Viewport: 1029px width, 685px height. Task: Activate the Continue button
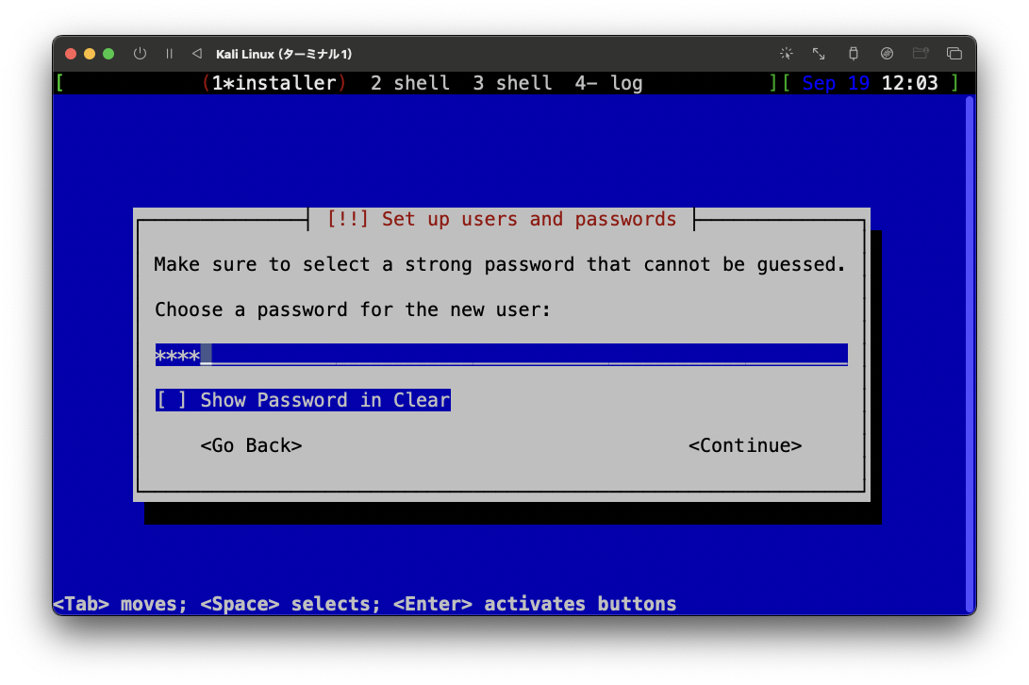745,444
